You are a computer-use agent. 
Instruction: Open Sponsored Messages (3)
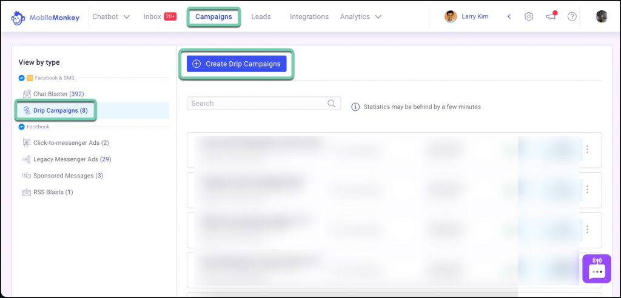(68, 176)
